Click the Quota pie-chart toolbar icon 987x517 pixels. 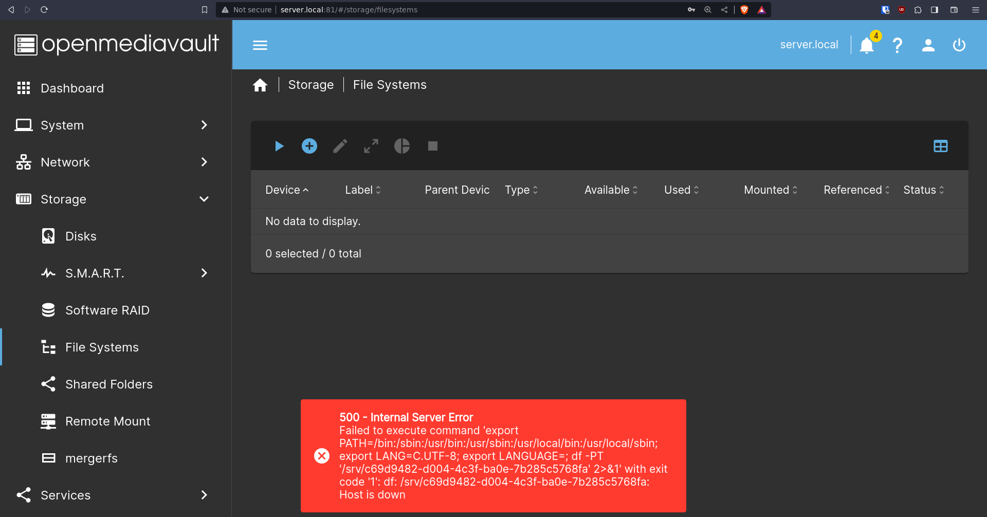tap(401, 146)
